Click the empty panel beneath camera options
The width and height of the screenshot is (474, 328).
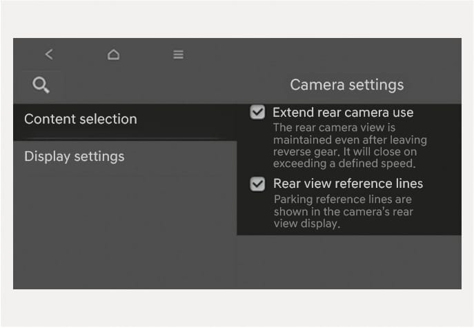[349, 262]
